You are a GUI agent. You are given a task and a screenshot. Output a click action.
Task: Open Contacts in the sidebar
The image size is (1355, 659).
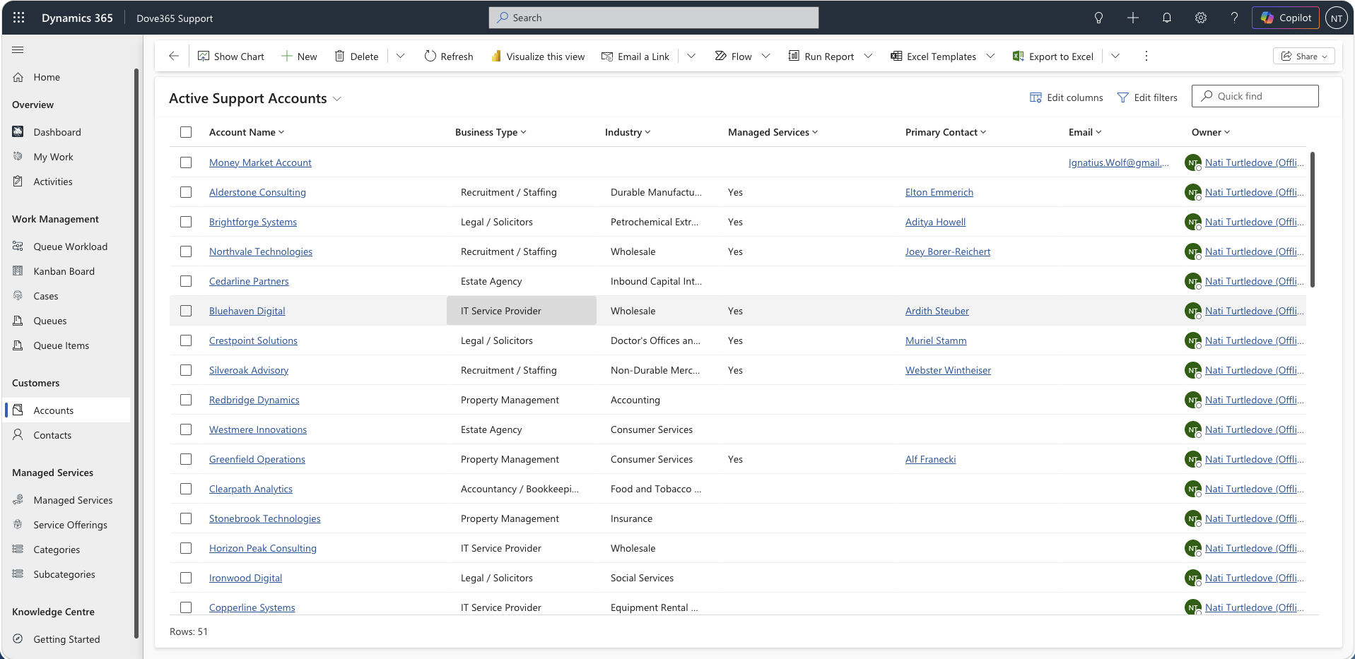click(67, 435)
